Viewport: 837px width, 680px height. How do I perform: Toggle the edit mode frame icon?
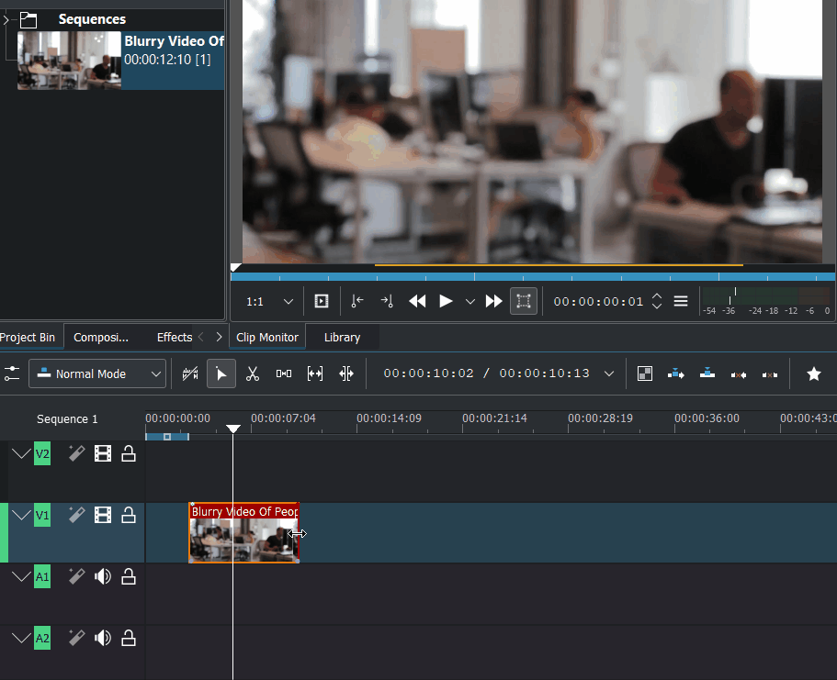(x=524, y=301)
